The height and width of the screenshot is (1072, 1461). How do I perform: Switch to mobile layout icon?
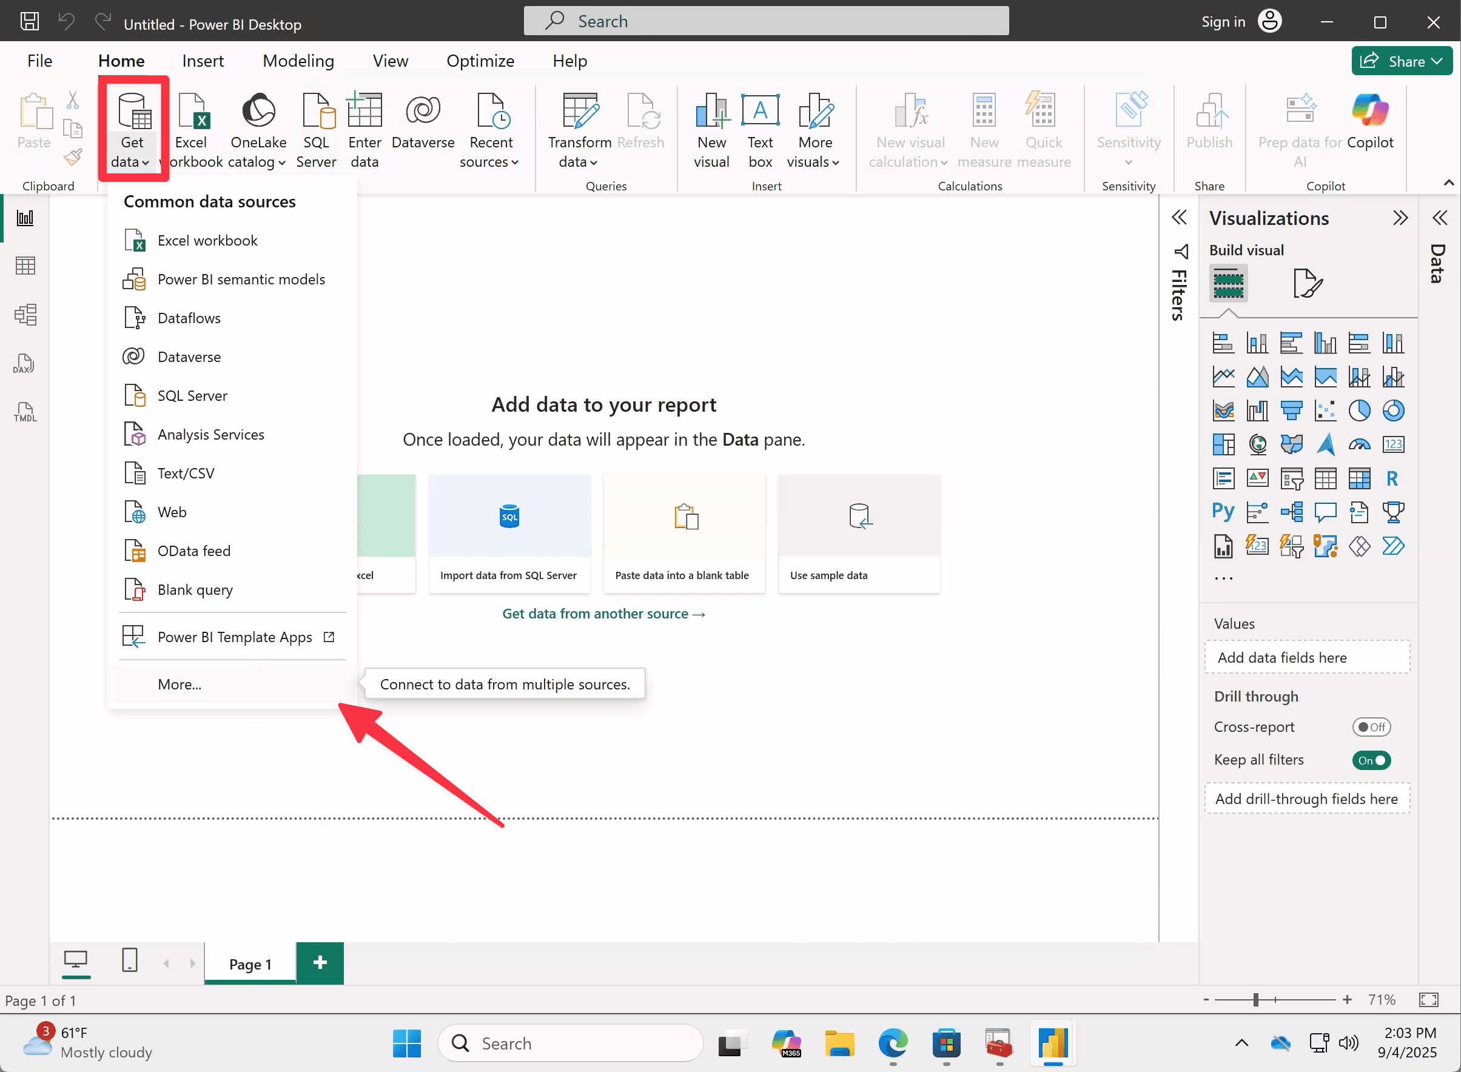point(129,960)
